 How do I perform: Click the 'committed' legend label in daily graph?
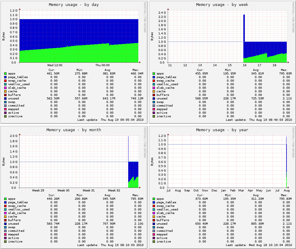(x=16, y=106)
